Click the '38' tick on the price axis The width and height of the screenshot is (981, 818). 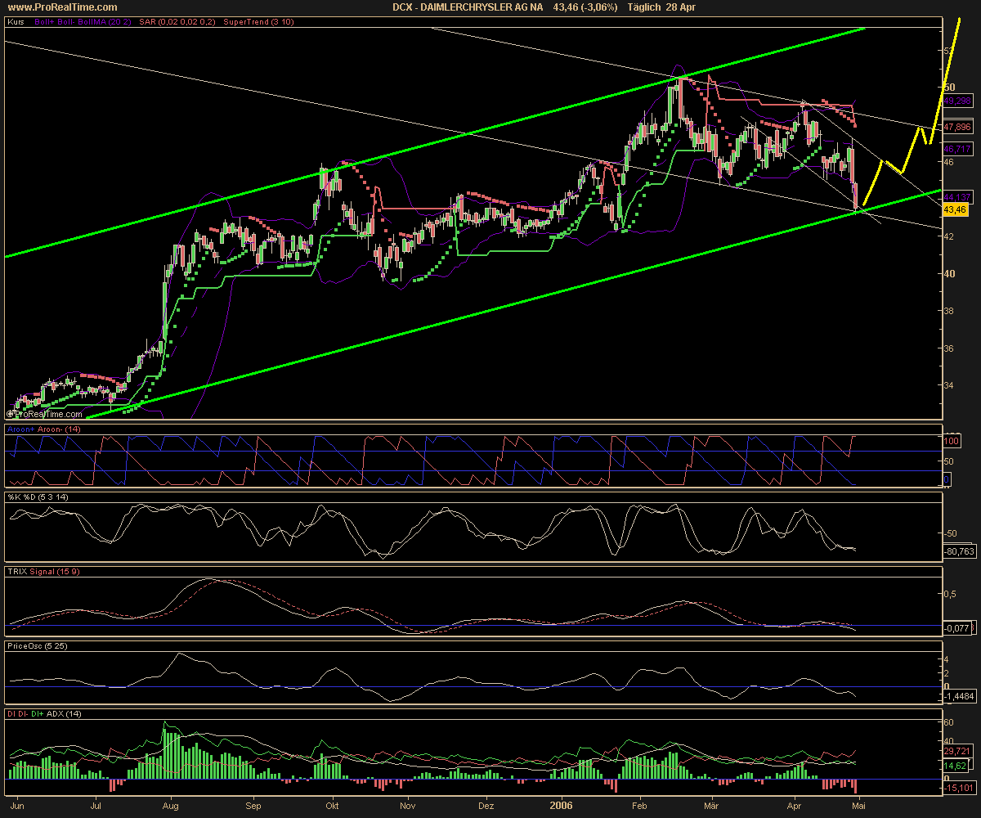point(949,311)
